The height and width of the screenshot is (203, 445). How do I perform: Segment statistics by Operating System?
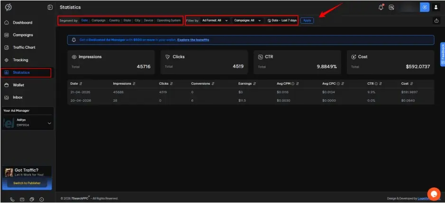pyautogui.click(x=168, y=20)
